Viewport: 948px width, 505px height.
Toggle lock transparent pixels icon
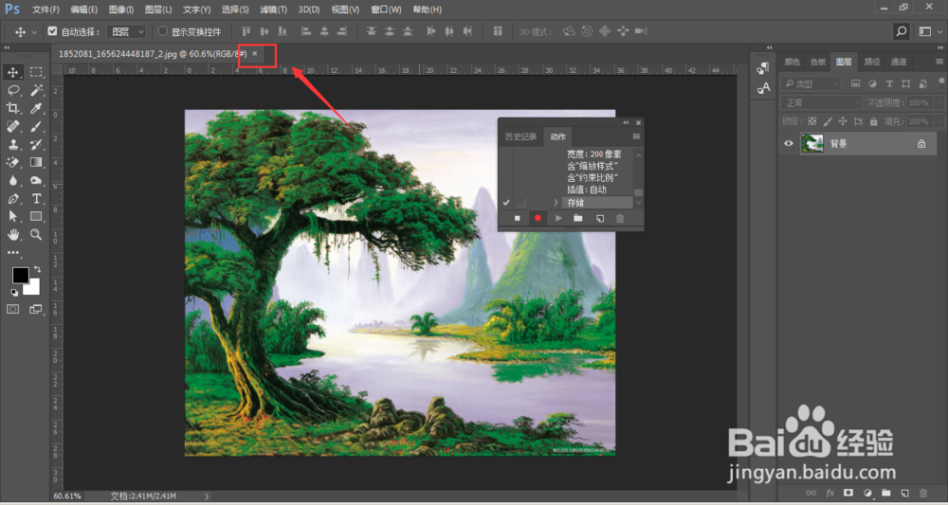(x=812, y=121)
